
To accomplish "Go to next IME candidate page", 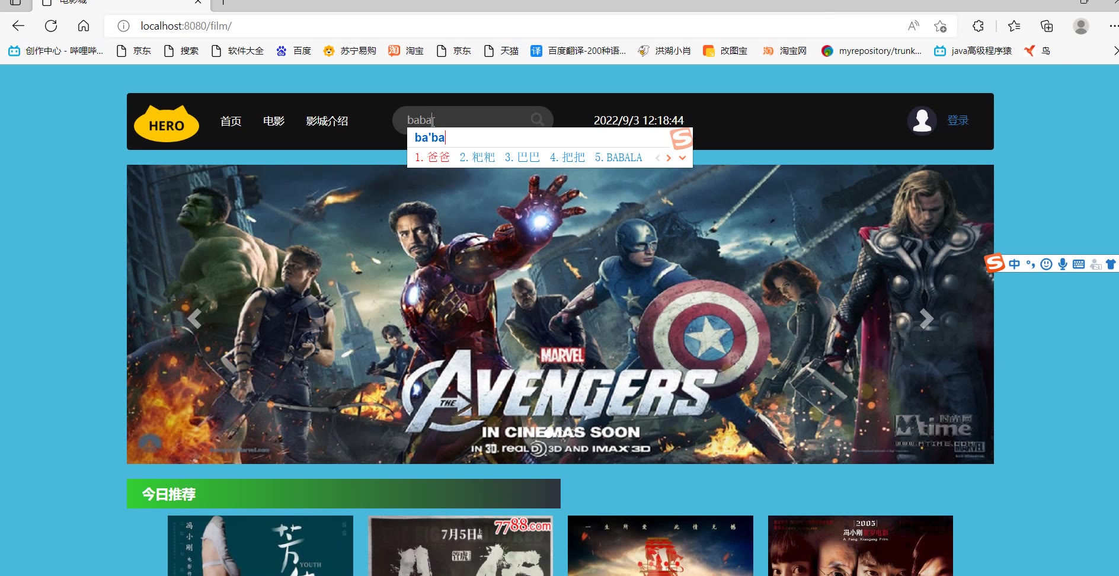I will tap(669, 158).
